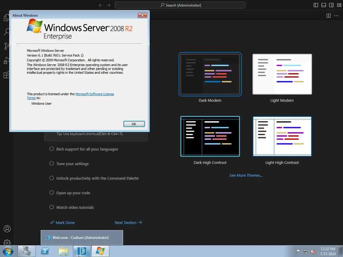Open the Source Control view
This screenshot has height=257, width=343.
click(x=7, y=46)
